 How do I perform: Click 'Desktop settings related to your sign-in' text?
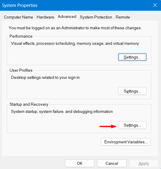(45, 78)
